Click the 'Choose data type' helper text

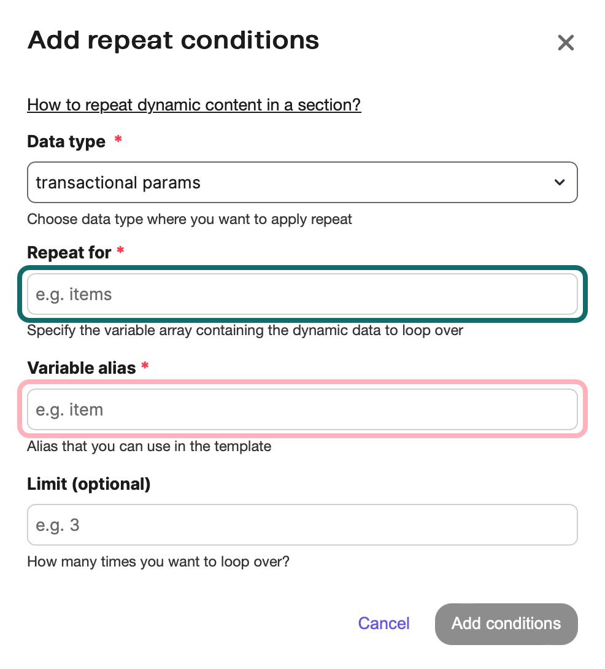(190, 219)
